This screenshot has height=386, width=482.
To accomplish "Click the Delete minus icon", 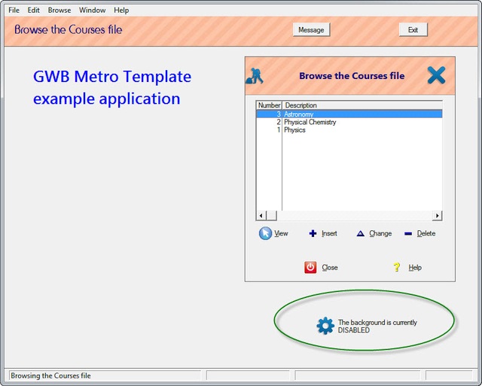I will (x=408, y=234).
